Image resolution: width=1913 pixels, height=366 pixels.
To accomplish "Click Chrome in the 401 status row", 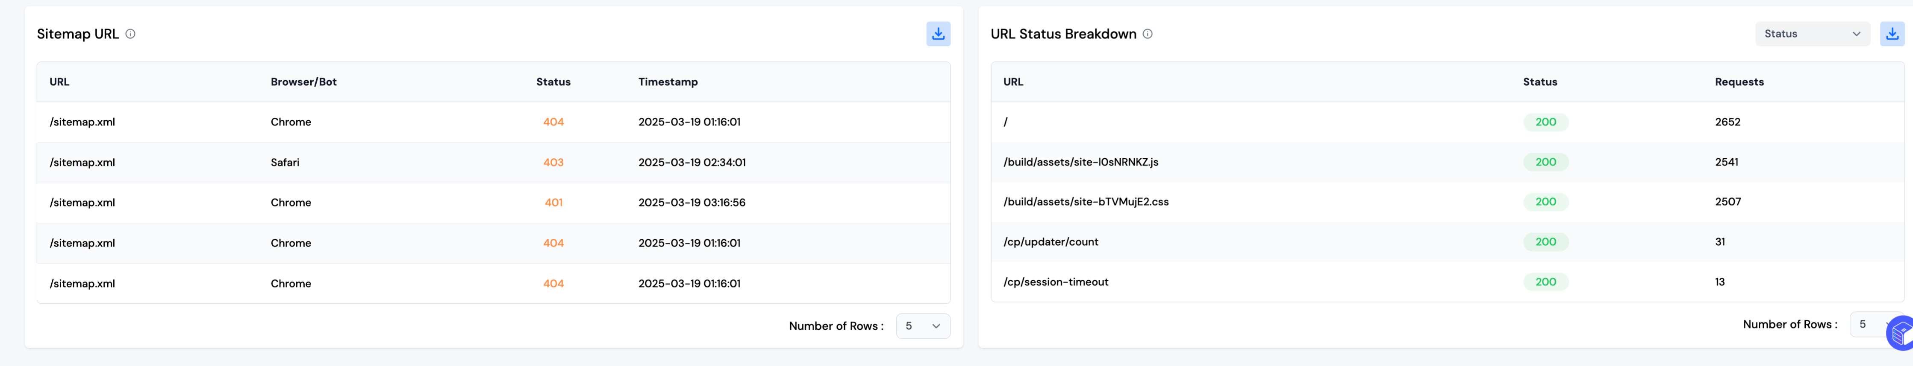I will 290,202.
